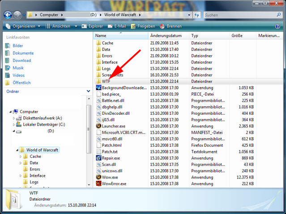286x214 pixels.
Task: Click the Diskettenlaufwerk (A:) drive icon
Action: point(19,118)
